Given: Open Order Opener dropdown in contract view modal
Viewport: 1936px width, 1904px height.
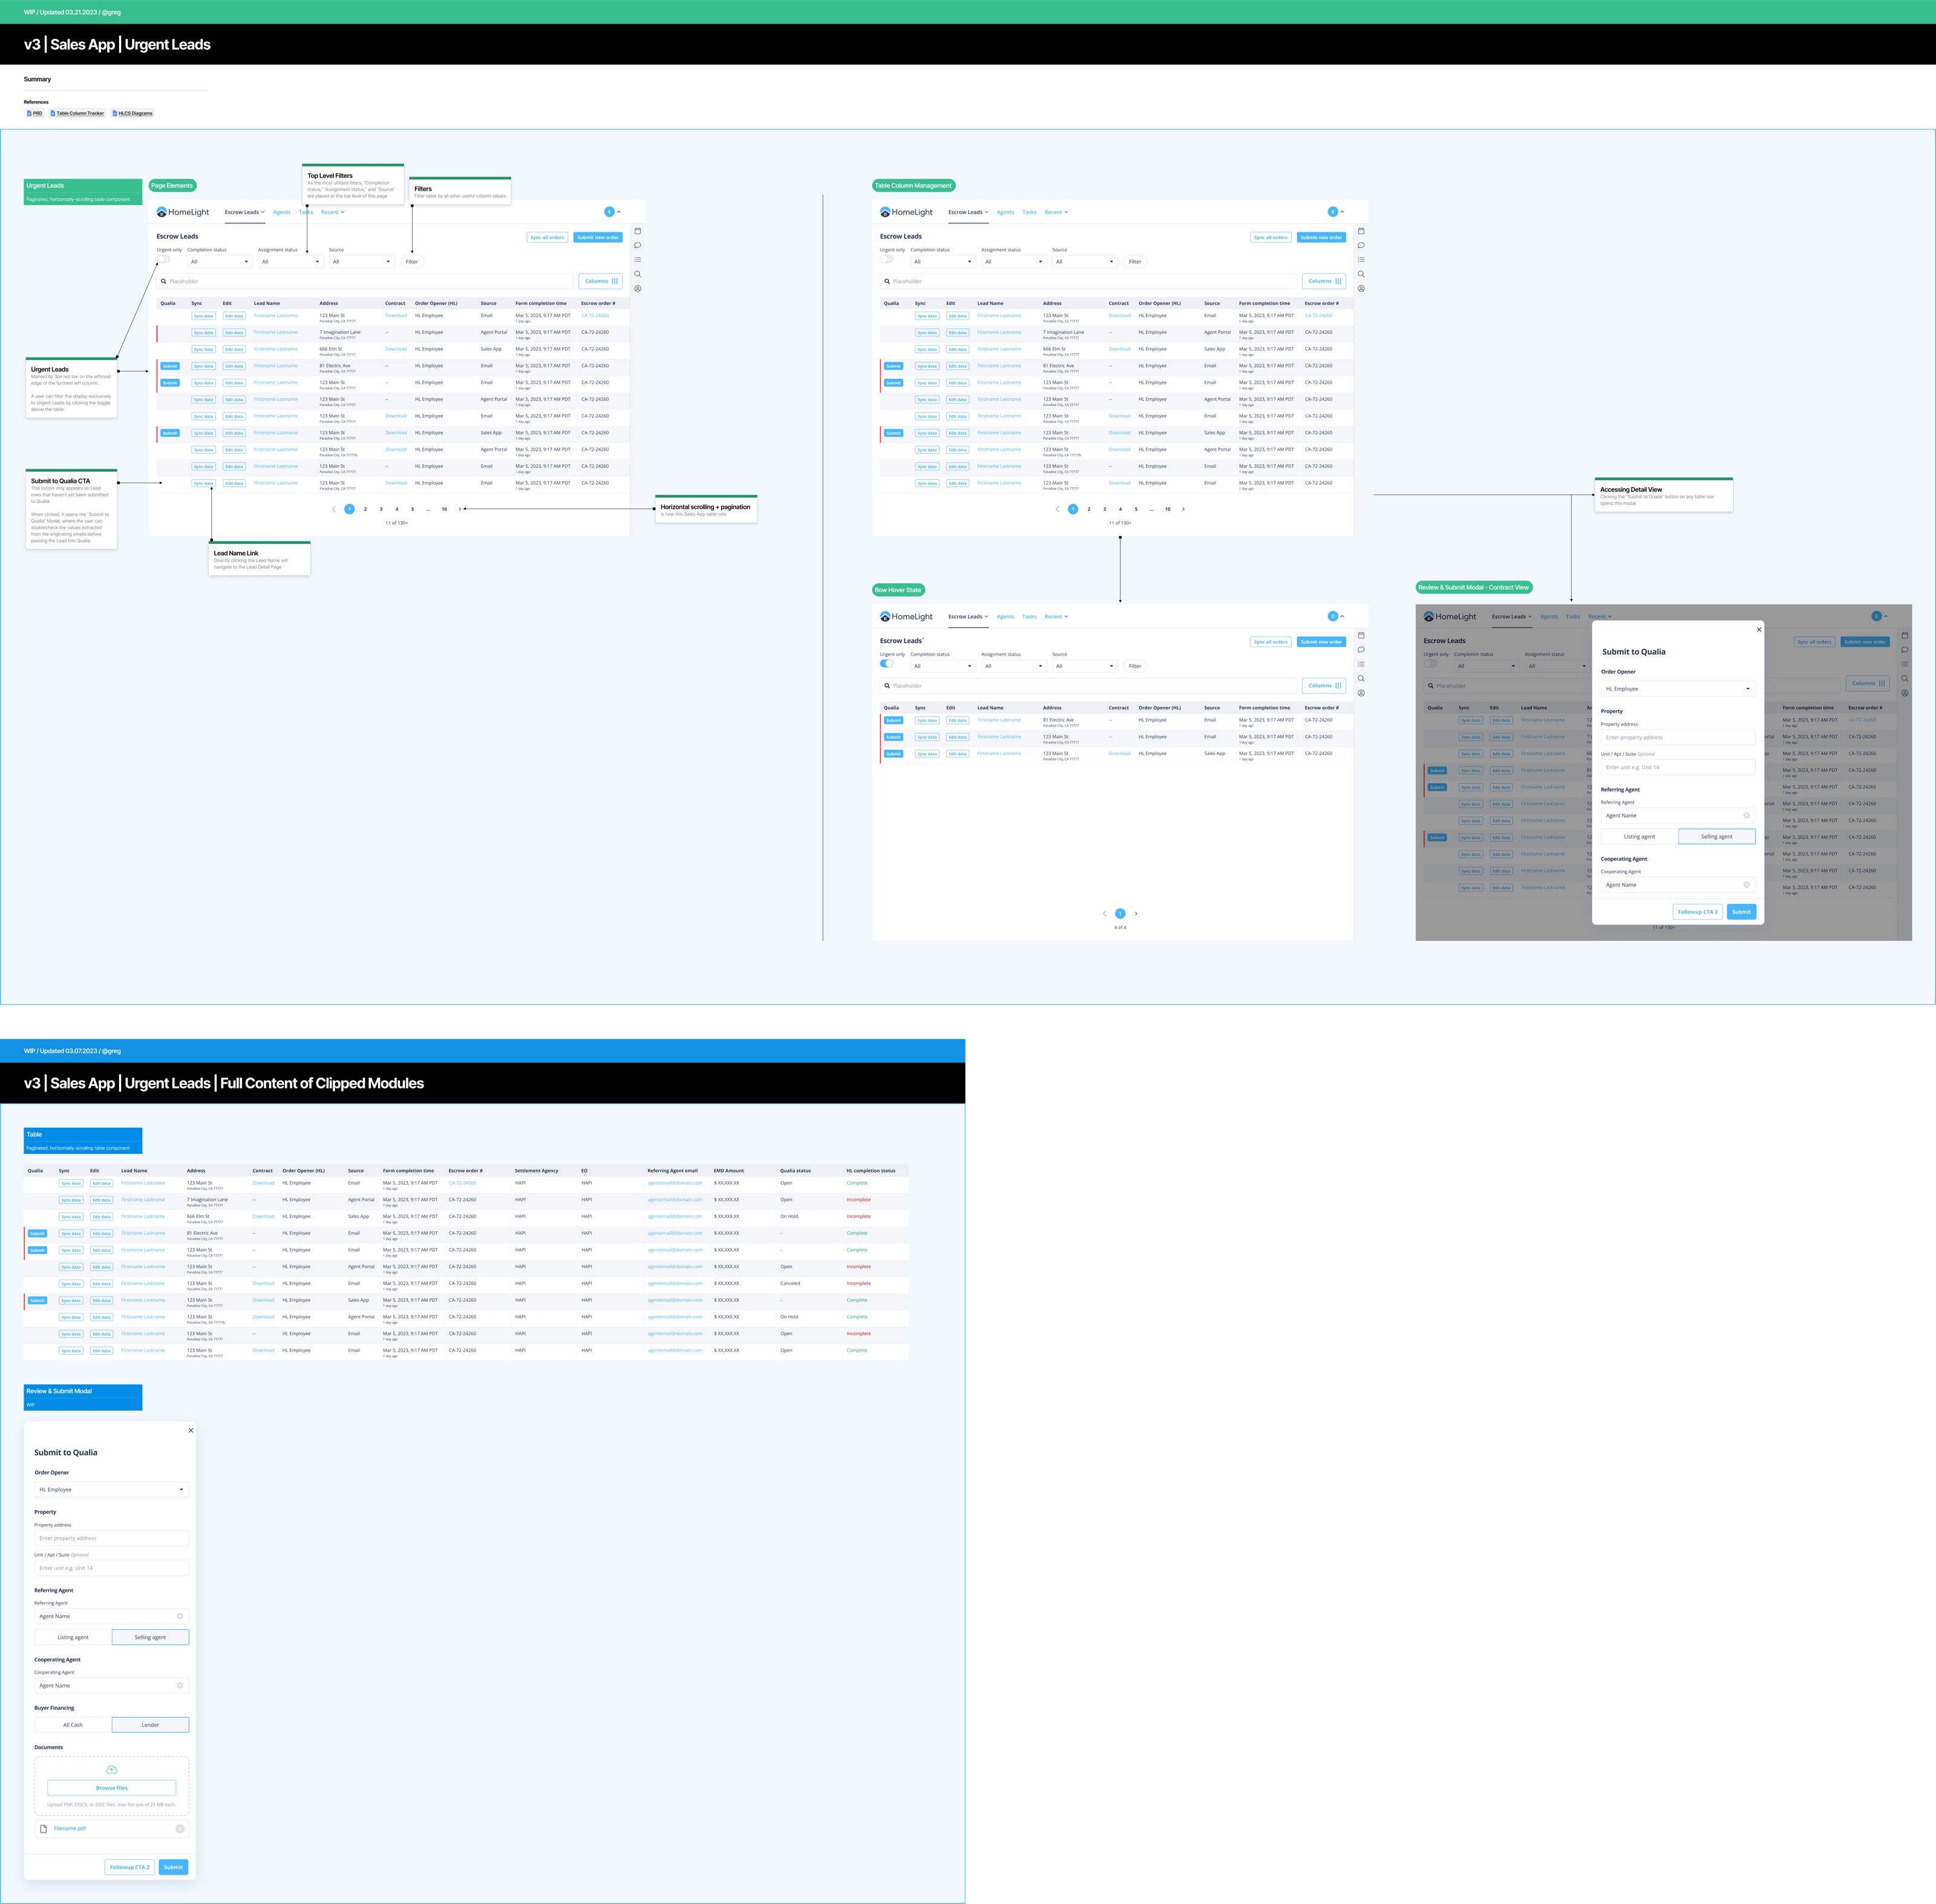Looking at the screenshot, I should point(1678,689).
